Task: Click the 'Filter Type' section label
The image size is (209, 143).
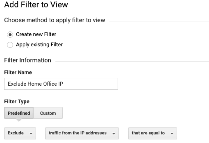Action: point(17,102)
